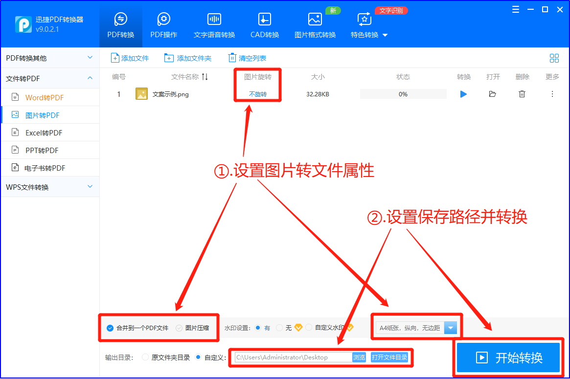Select file name 文案示例.png
This screenshot has width=570, height=379.
coord(170,94)
